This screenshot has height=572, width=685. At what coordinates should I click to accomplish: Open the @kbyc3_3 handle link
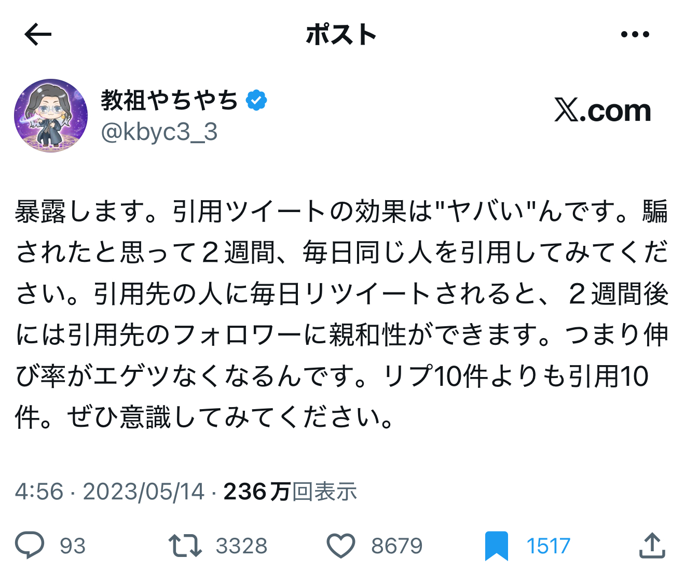coord(159,132)
